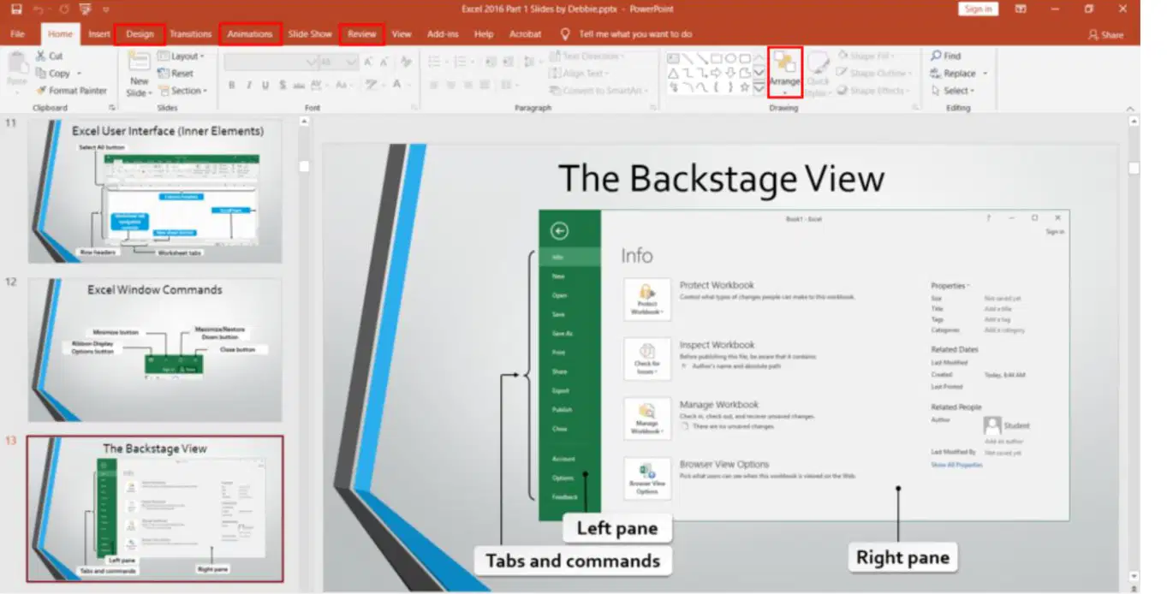
Task: Click the Find magnifier icon
Action: tap(936, 56)
